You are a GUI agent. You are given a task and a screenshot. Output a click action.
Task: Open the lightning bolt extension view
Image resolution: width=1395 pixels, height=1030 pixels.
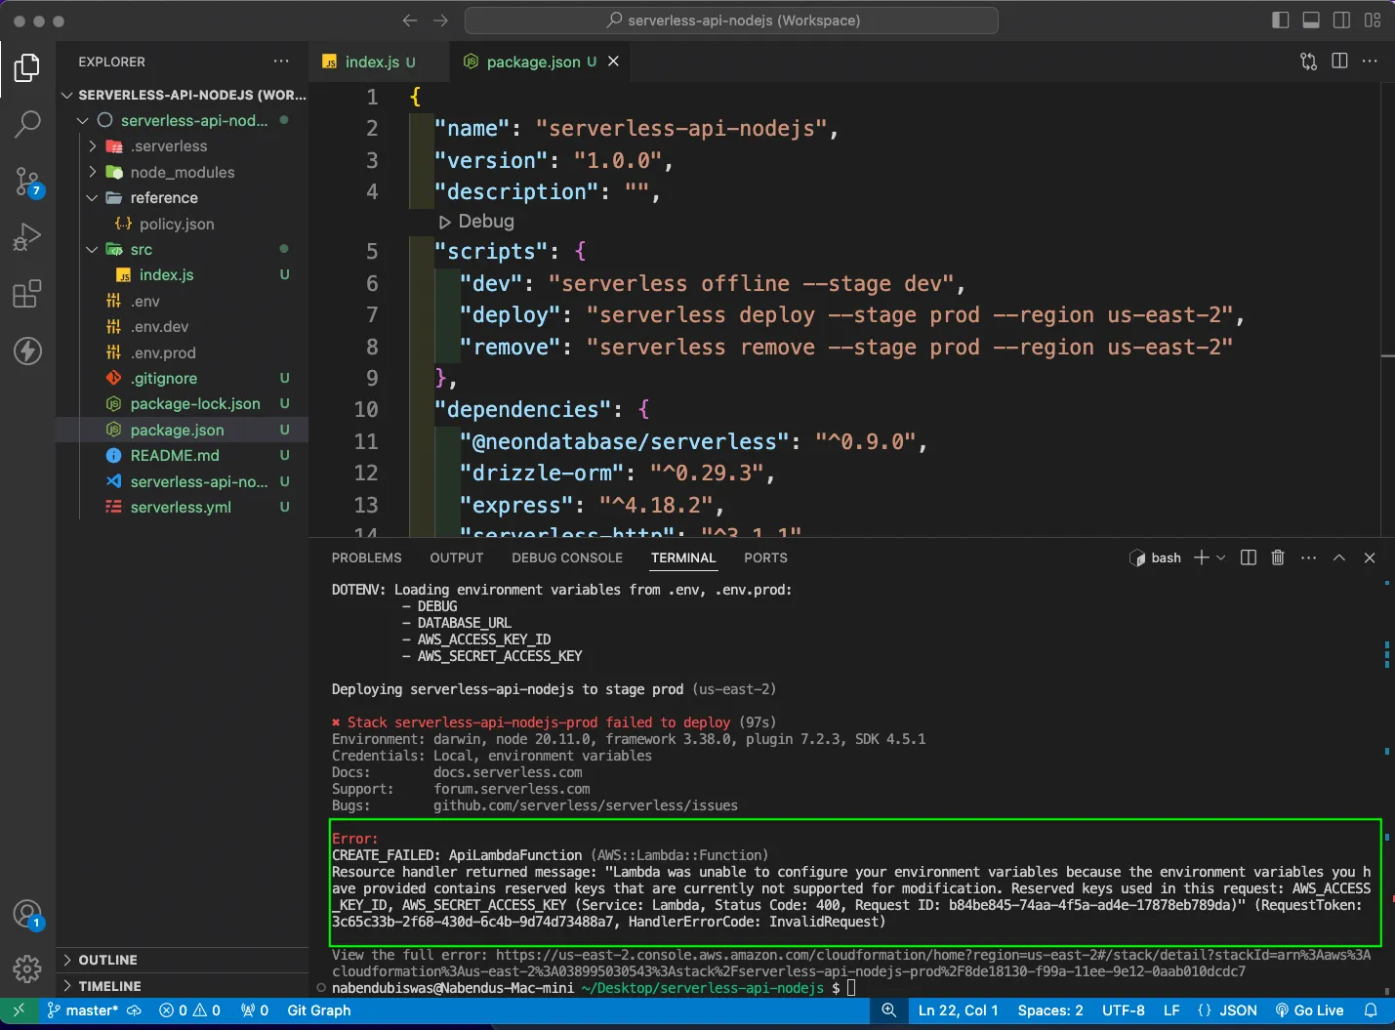27,350
